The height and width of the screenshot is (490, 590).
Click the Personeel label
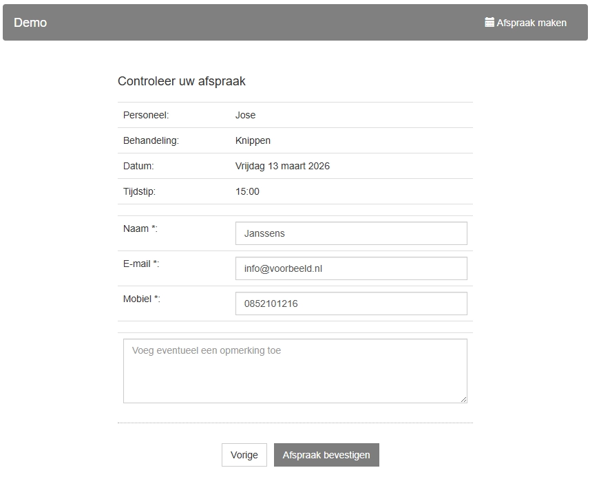point(146,115)
